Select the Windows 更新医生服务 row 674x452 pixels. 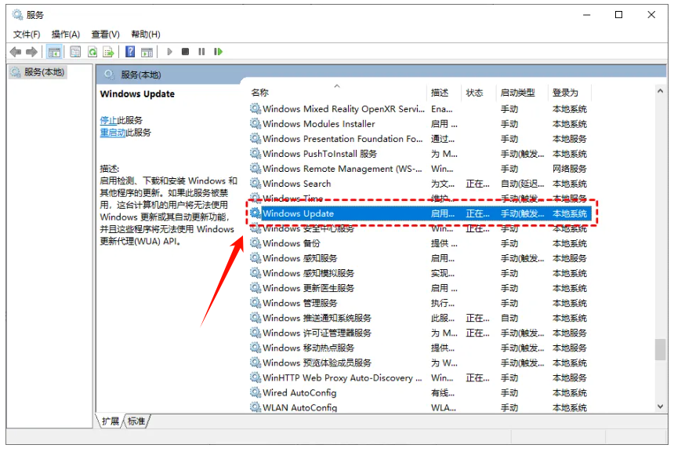click(x=419, y=288)
